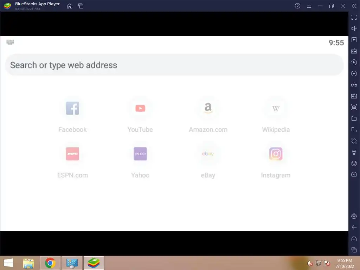This screenshot has height=270, width=360.
Task: Click the macro recorder play icon in sidebar
Action: (x=354, y=62)
